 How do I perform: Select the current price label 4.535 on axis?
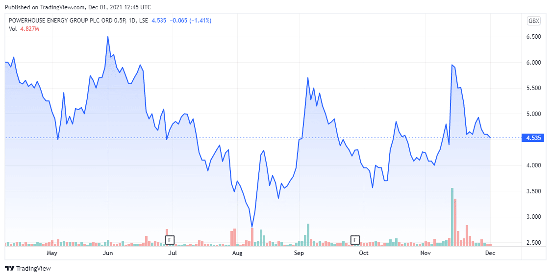533,138
